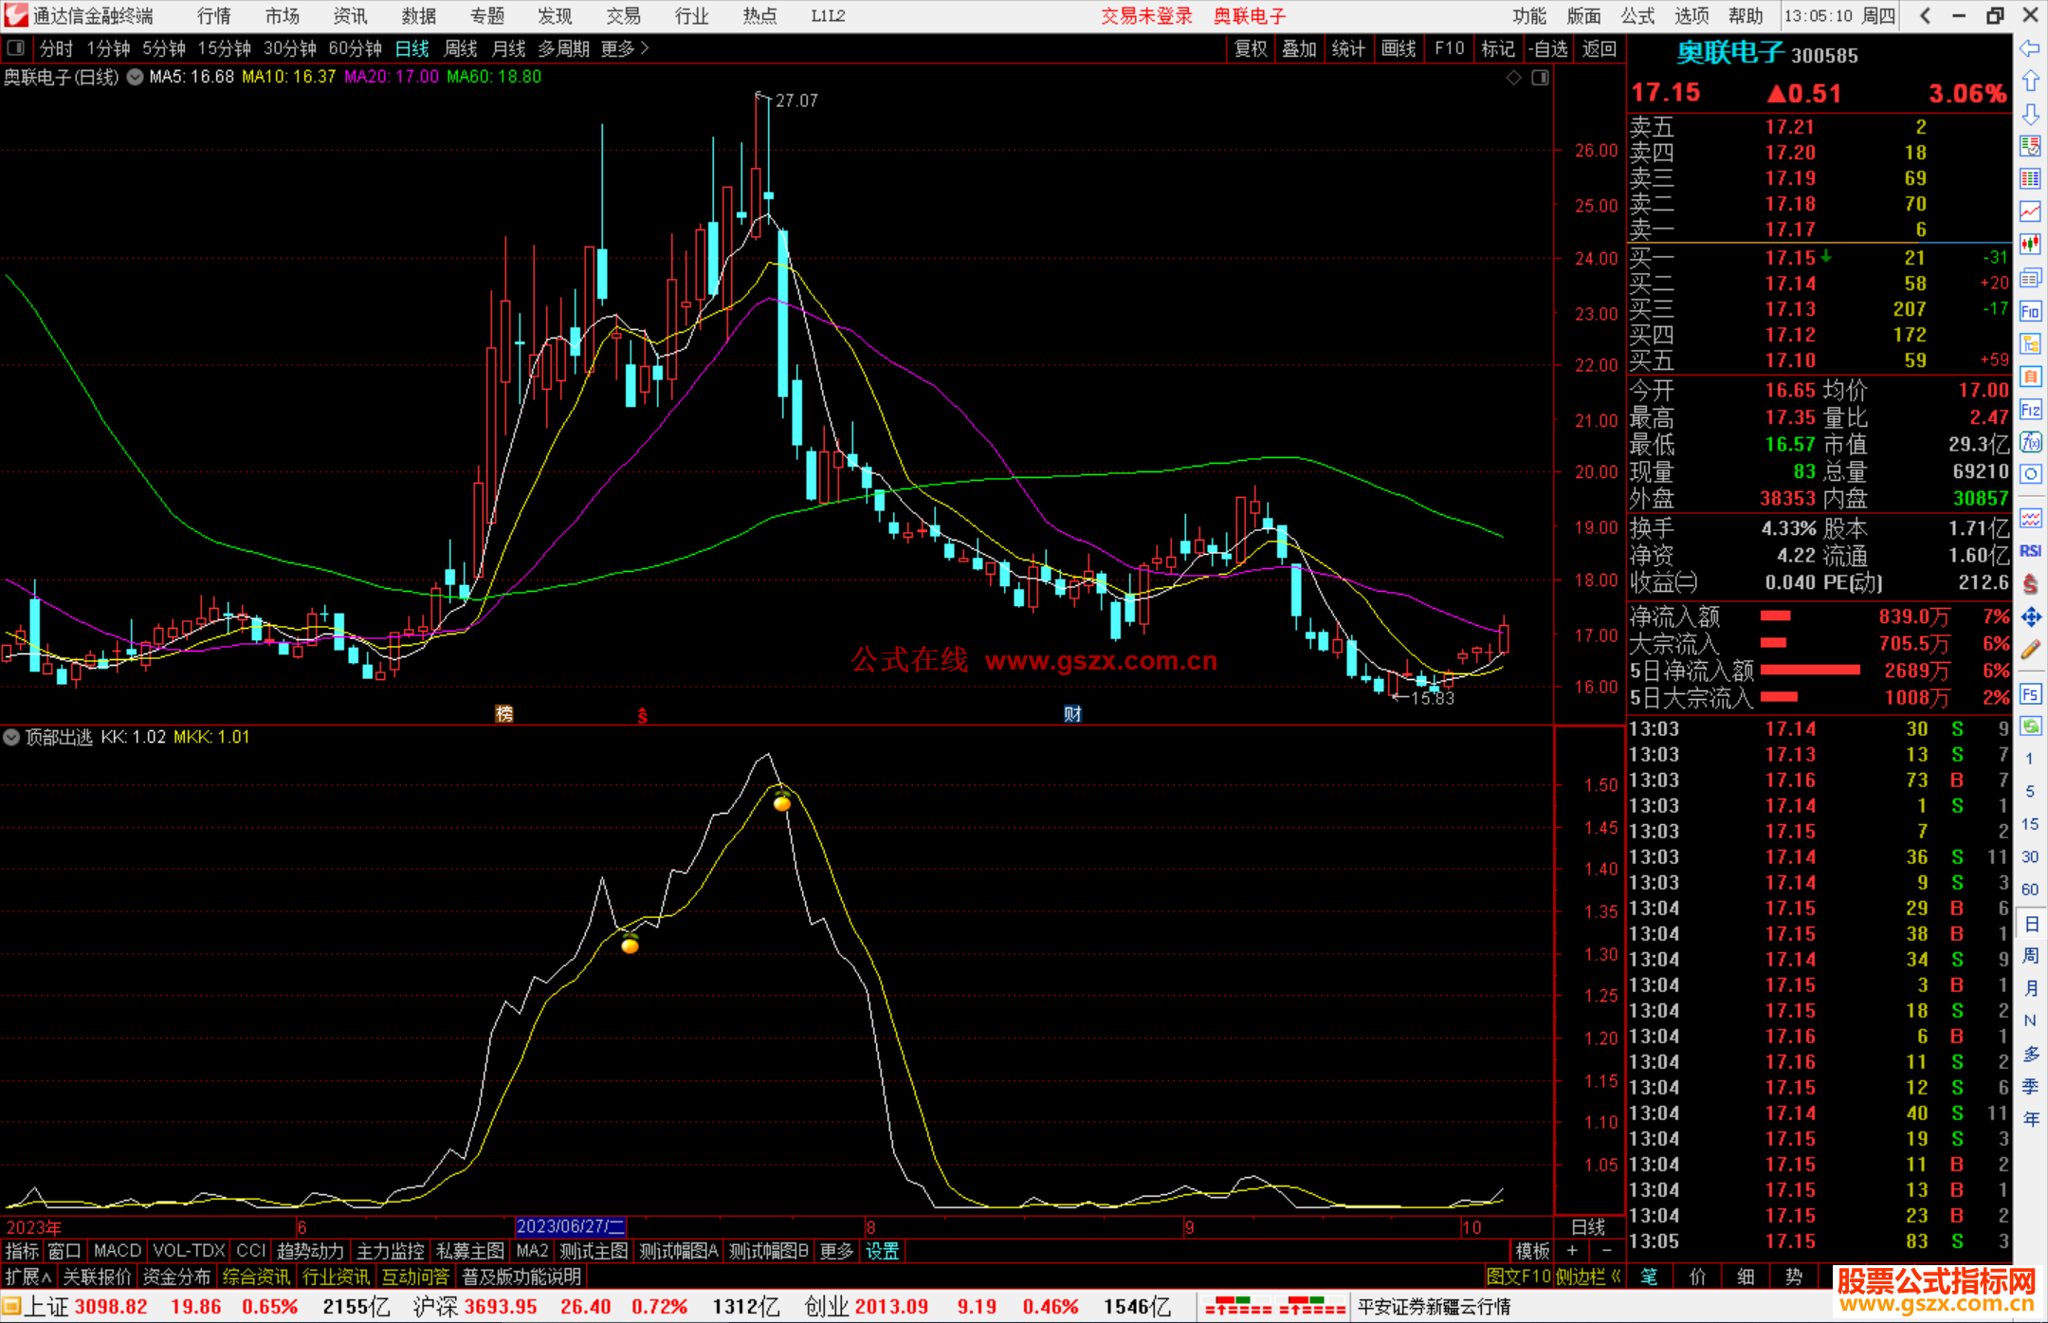Expand 更多 period options chevron

tap(646, 47)
